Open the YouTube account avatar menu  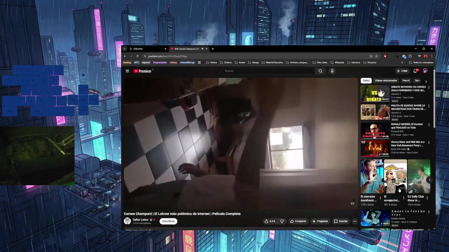425,71
